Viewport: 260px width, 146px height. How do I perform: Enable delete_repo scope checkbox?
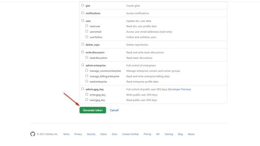(x=82, y=44)
